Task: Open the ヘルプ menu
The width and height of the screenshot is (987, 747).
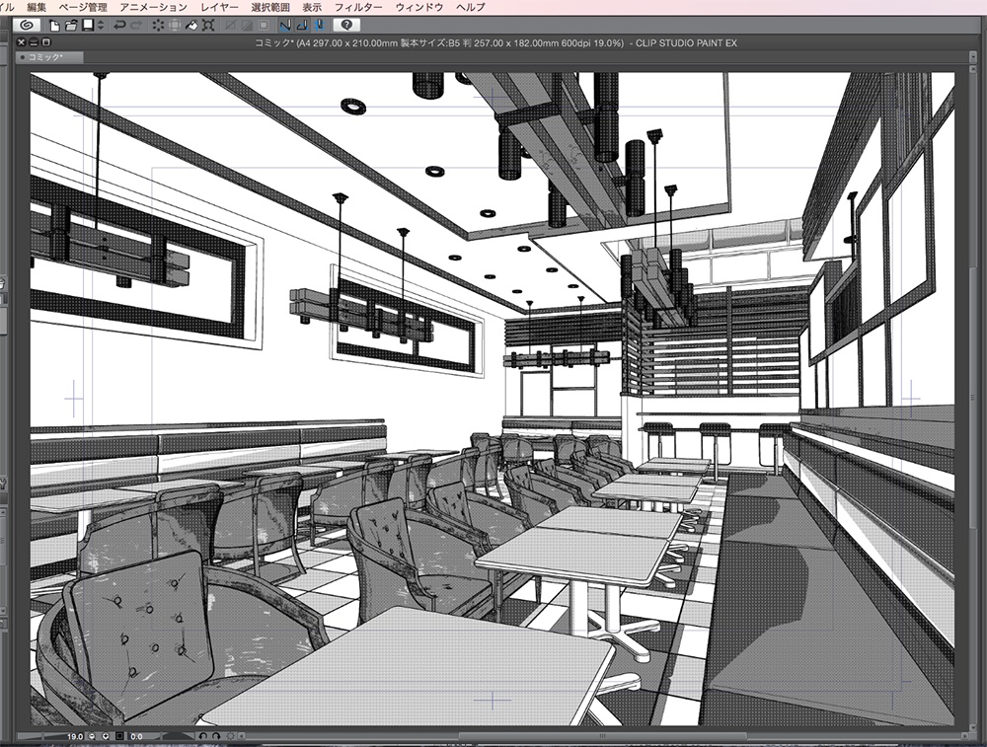Action: 470,7
